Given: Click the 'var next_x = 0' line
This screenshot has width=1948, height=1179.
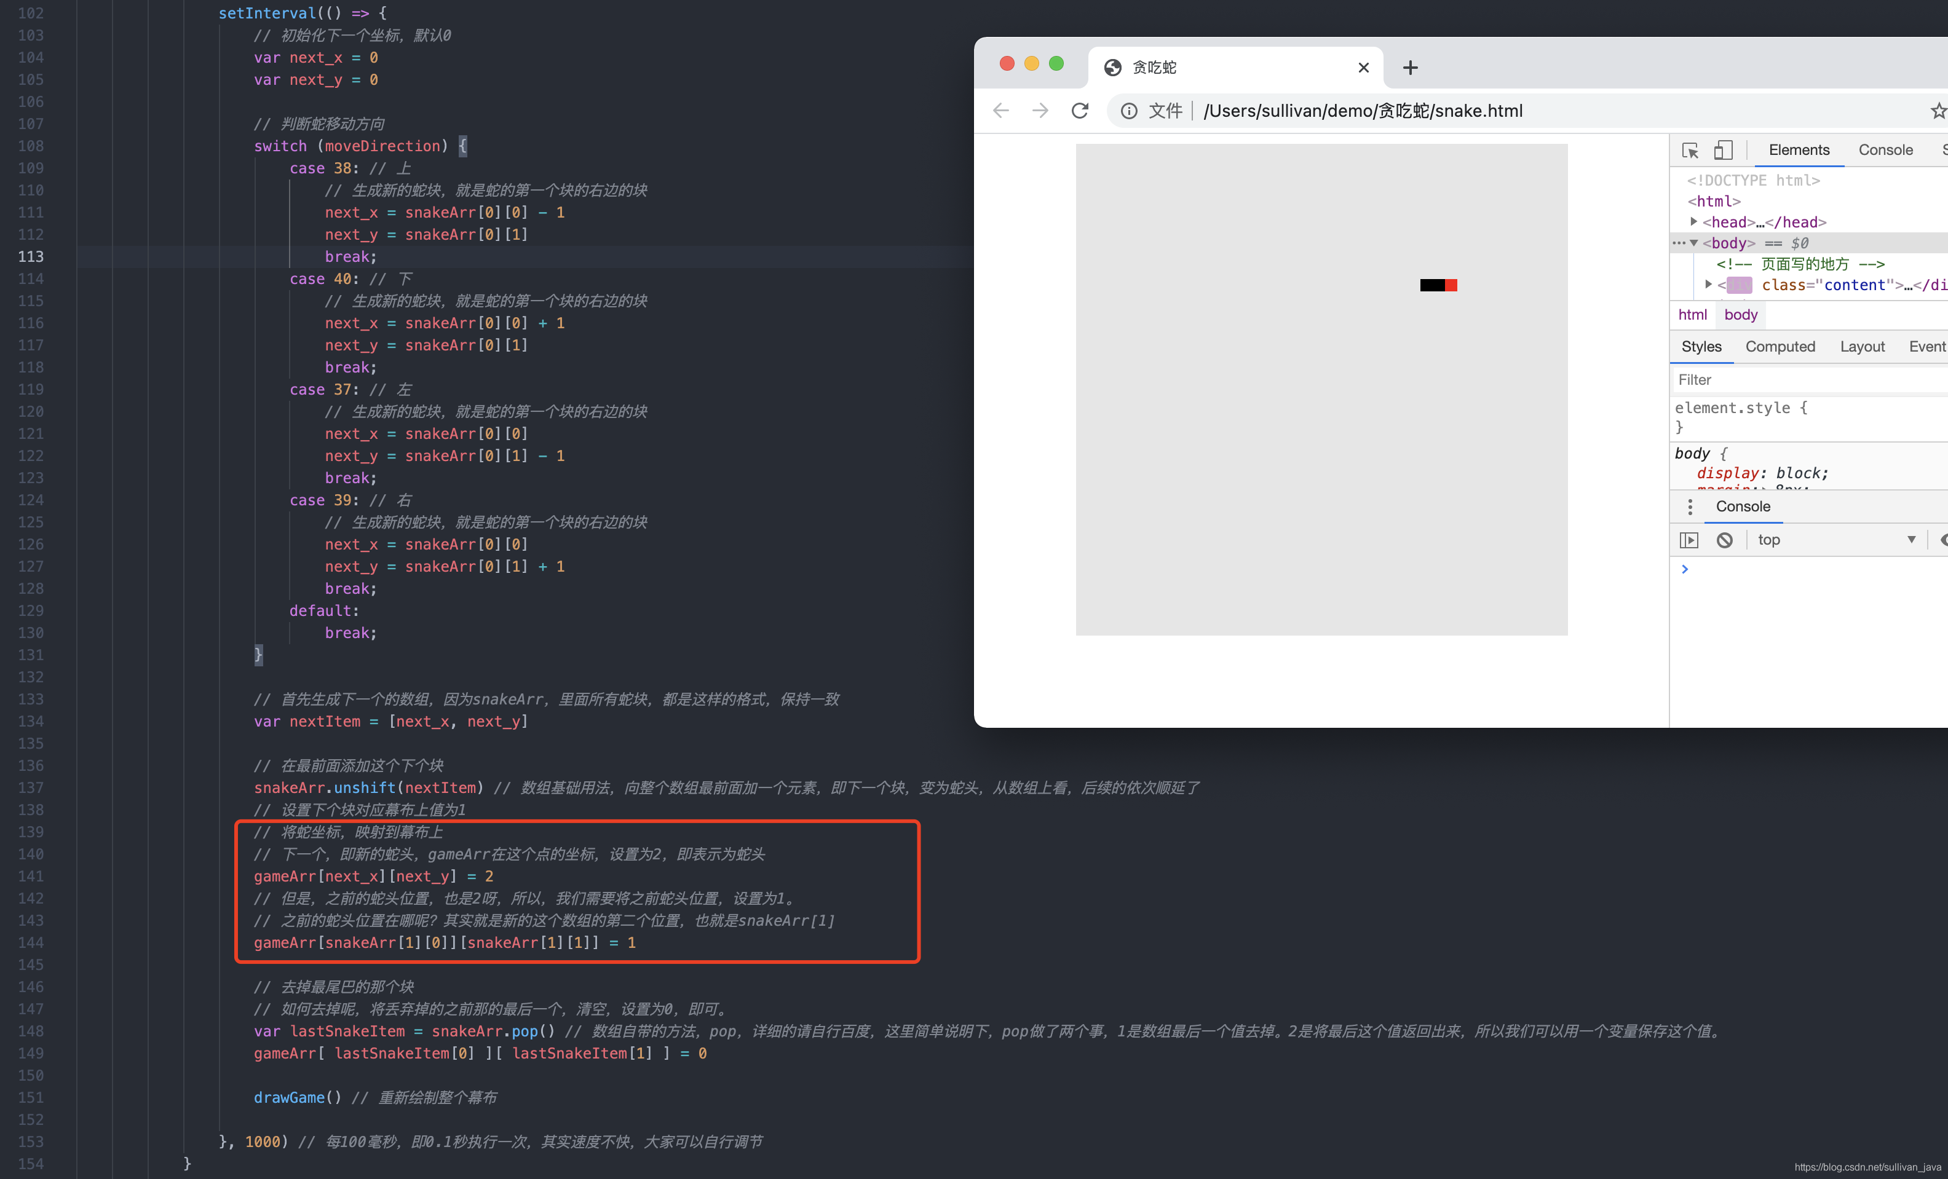Looking at the screenshot, I should [x=315, y=58].
